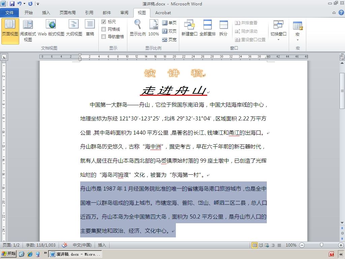Open the 显示比例 zoom dialog
Image resolution: width=345 pixels, height=259 pixels.
pyautogui.click(x=137, y=28)
